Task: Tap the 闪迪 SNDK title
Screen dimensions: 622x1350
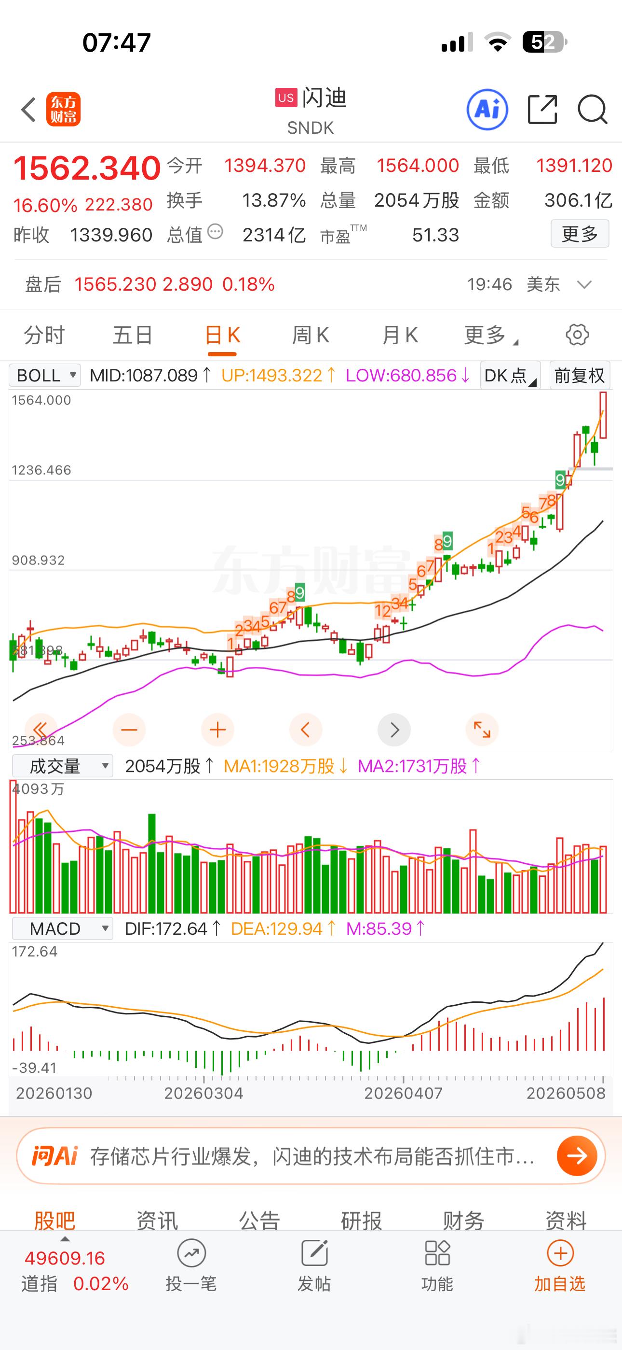Action: 311,111
